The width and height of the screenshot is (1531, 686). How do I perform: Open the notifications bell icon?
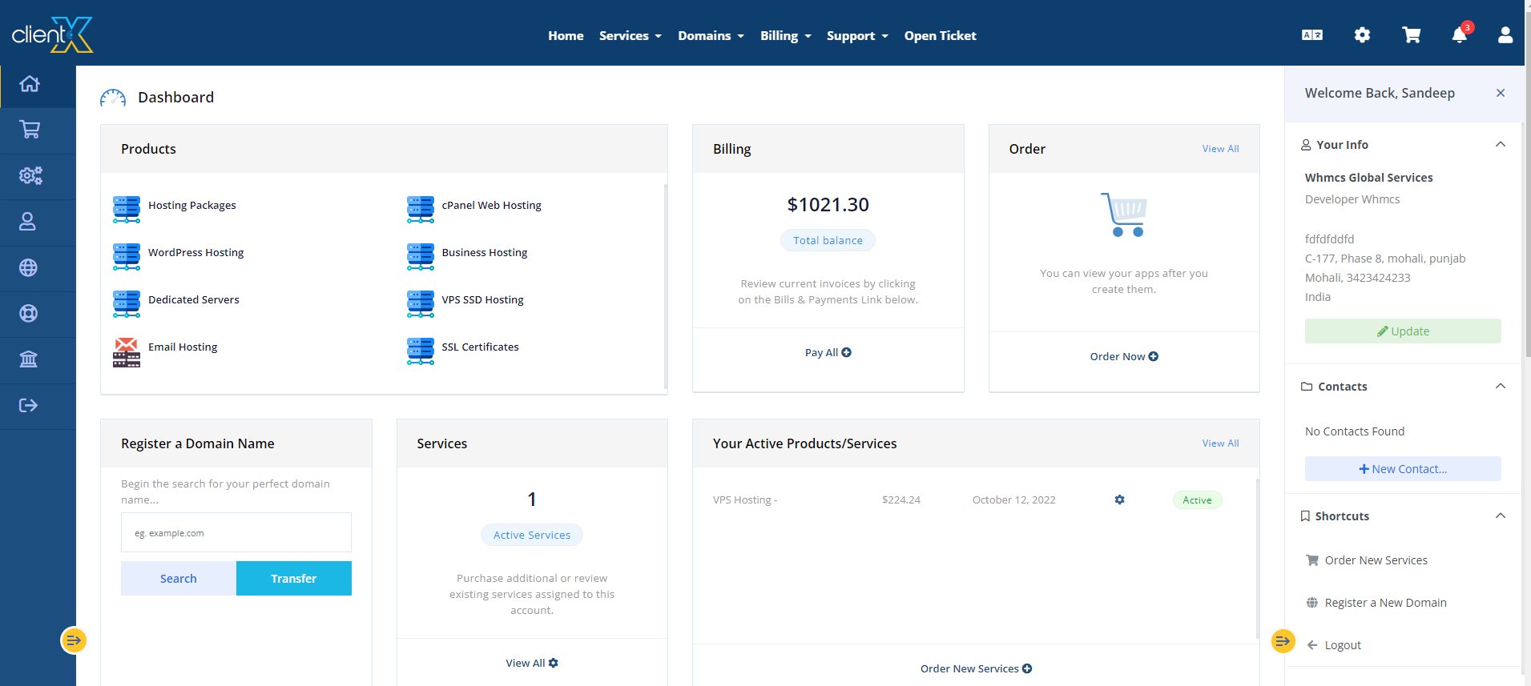coord(1459,35)
